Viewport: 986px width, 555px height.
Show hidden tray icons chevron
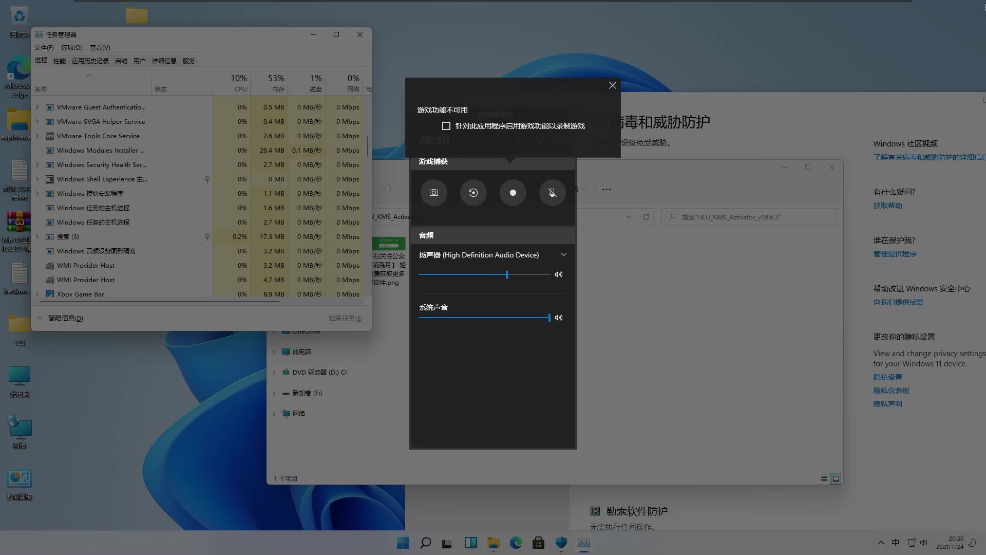click(x=881, y=543)
